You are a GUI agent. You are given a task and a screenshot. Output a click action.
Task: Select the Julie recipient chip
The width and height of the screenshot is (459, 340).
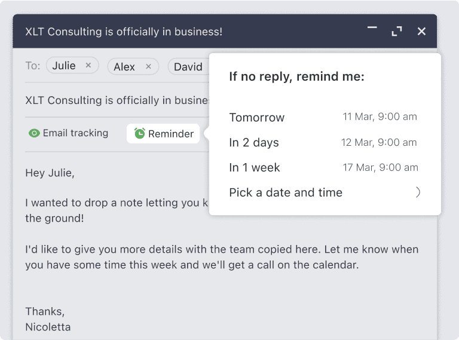pyautogui.click(x=72, y=65)
